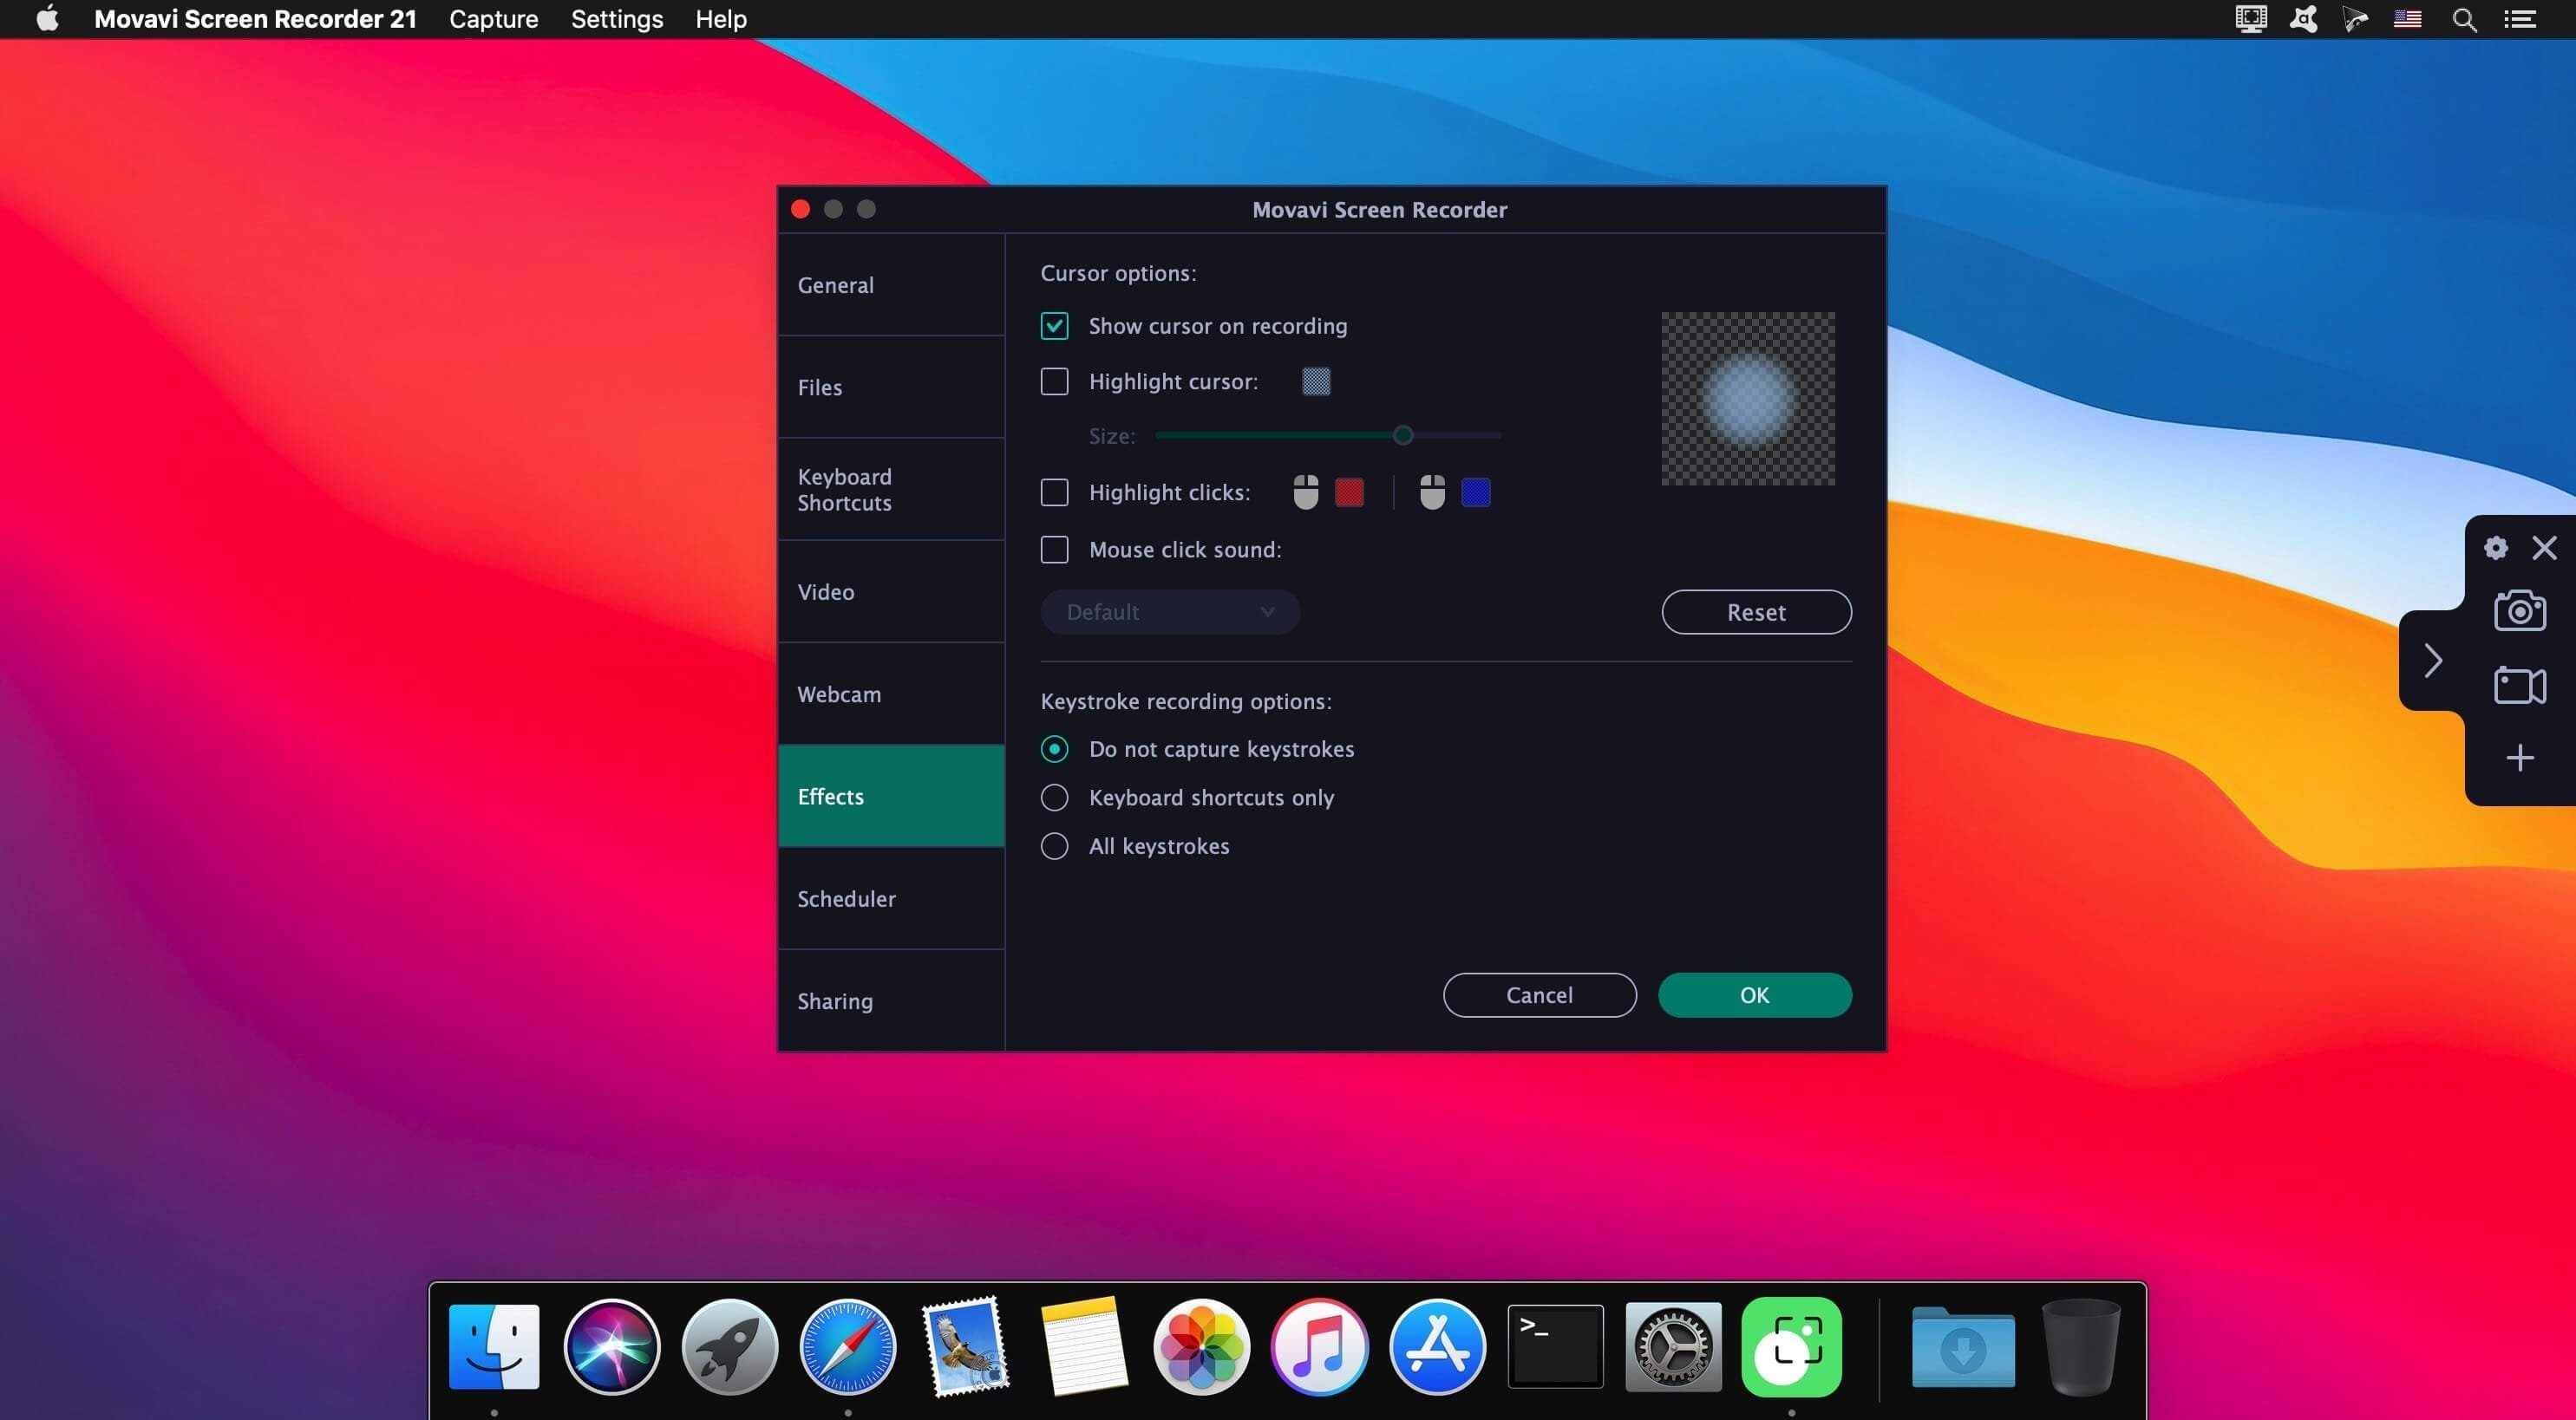Open Movavi Screen Recorder in the dock
The height and width of the screenshot is (1420, 2576).
coord(1790,1346)
